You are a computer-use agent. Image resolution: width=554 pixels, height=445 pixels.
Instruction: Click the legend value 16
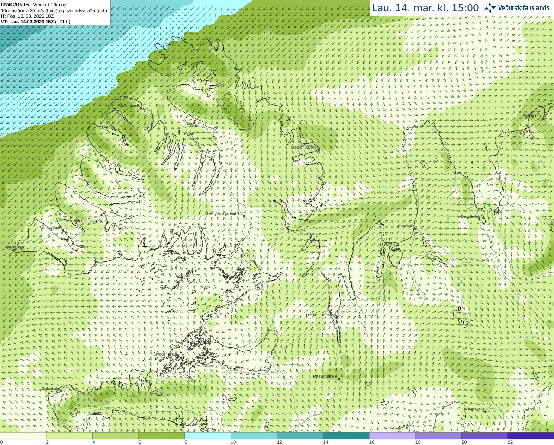pyautogui.click(x=371, y=442)
